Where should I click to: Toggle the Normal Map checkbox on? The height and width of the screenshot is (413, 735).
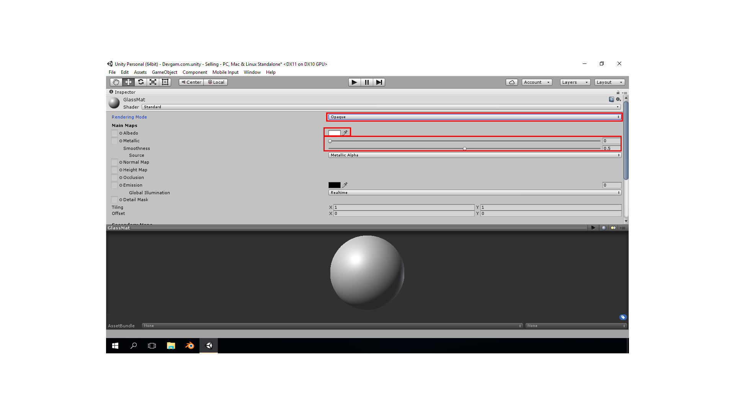click(x=114, y=162)
